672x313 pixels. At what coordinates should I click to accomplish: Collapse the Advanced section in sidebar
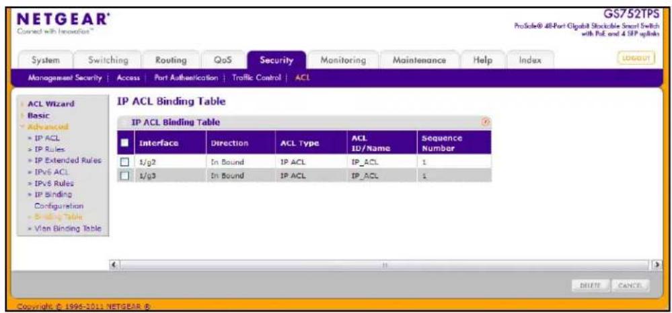(x=48, y=127)
